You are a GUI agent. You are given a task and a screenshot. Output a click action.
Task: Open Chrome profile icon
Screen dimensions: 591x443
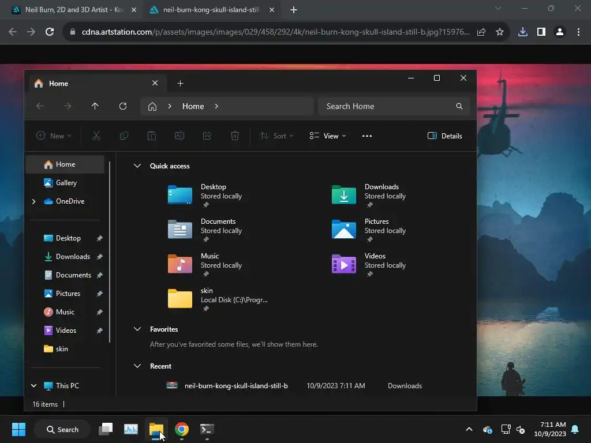(560, 32)
